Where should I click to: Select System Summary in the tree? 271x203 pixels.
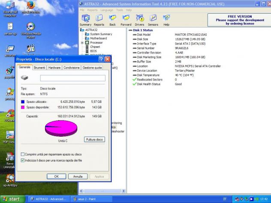[101, 34]
